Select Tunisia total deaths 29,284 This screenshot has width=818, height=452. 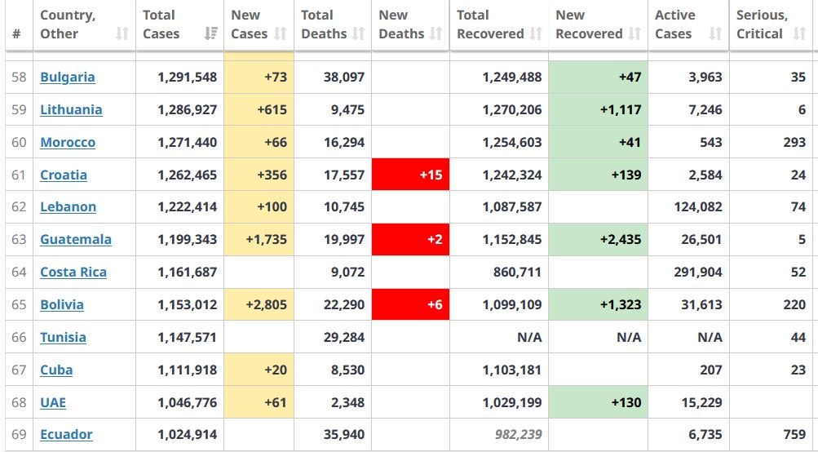344,337
